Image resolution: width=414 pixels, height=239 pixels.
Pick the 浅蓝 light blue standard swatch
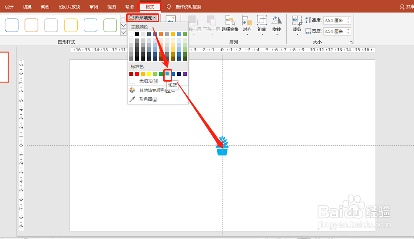[167, 74]
